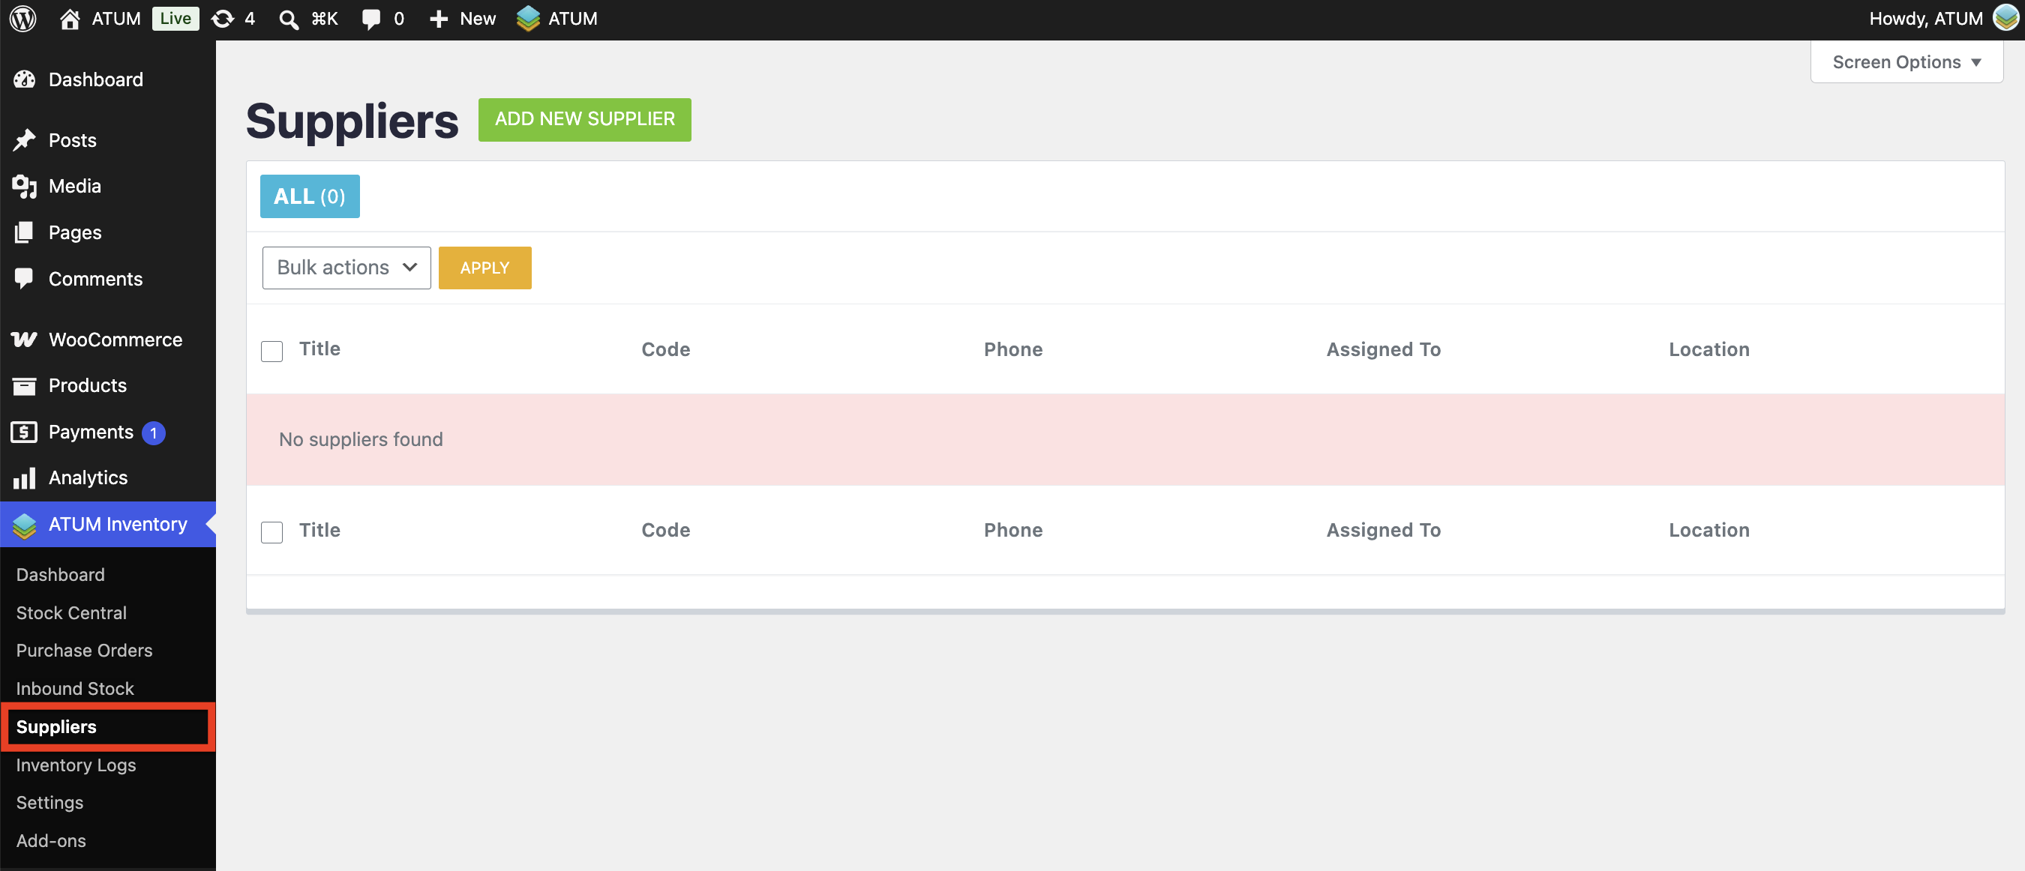Sort table by the Title column header

click(319, 349)
